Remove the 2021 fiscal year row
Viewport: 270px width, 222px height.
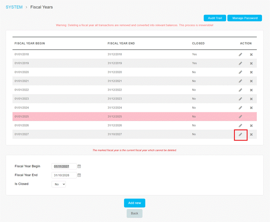tap(251, 81)
